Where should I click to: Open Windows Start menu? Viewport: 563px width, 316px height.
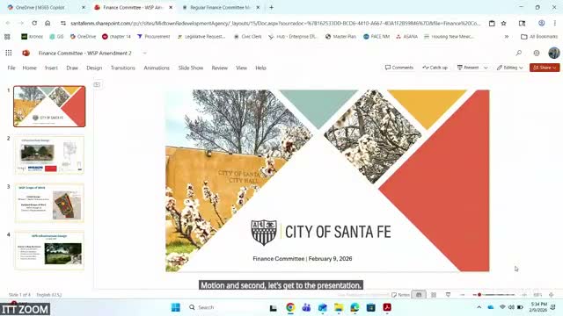pos(176,307)
